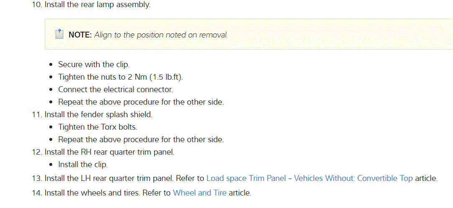453x208 pixels.
Task: Click step 12 'Install the RH rear quarter trim panel'
Action: click(x=109, y=152)
